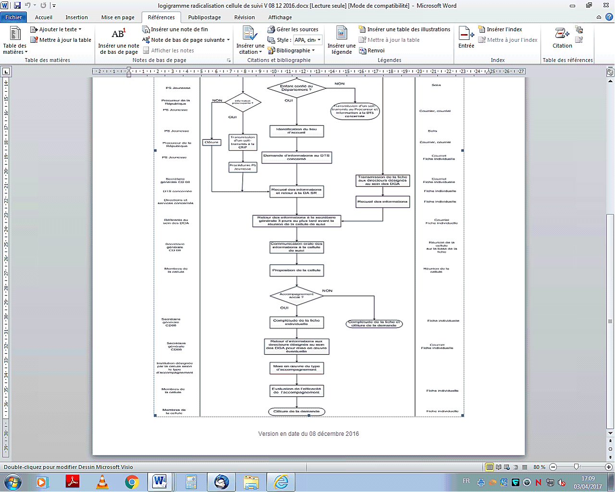Screen dimensions: 615x492
Task: Click Insérer une table des illustrations
Action: point(404,29)
